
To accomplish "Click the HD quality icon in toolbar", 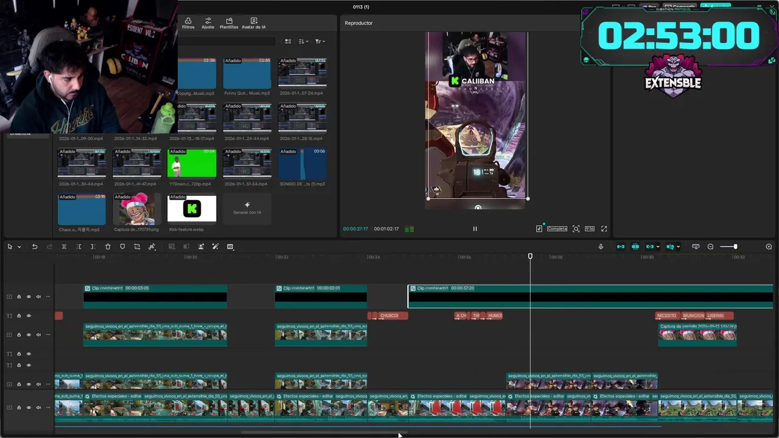I will coord(230,246).
